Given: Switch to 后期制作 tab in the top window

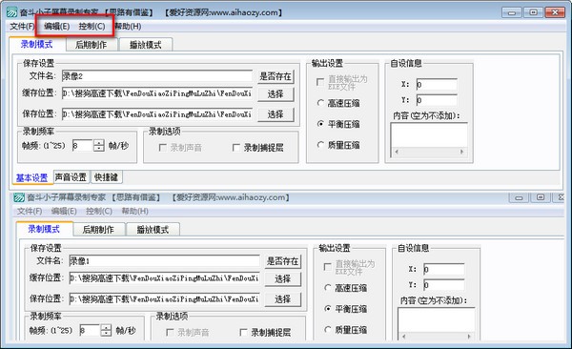Looking at the screenshot, I should pyautogui.click(x=92, y=45).
